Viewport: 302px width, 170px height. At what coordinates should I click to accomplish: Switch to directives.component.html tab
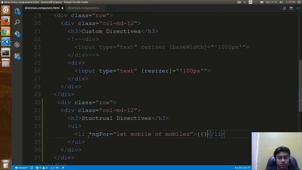[42, 8]
